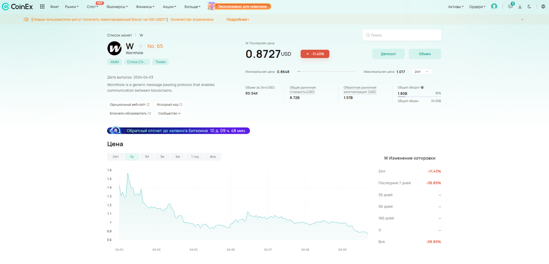Expand the Больше dropdown menu

193,7
